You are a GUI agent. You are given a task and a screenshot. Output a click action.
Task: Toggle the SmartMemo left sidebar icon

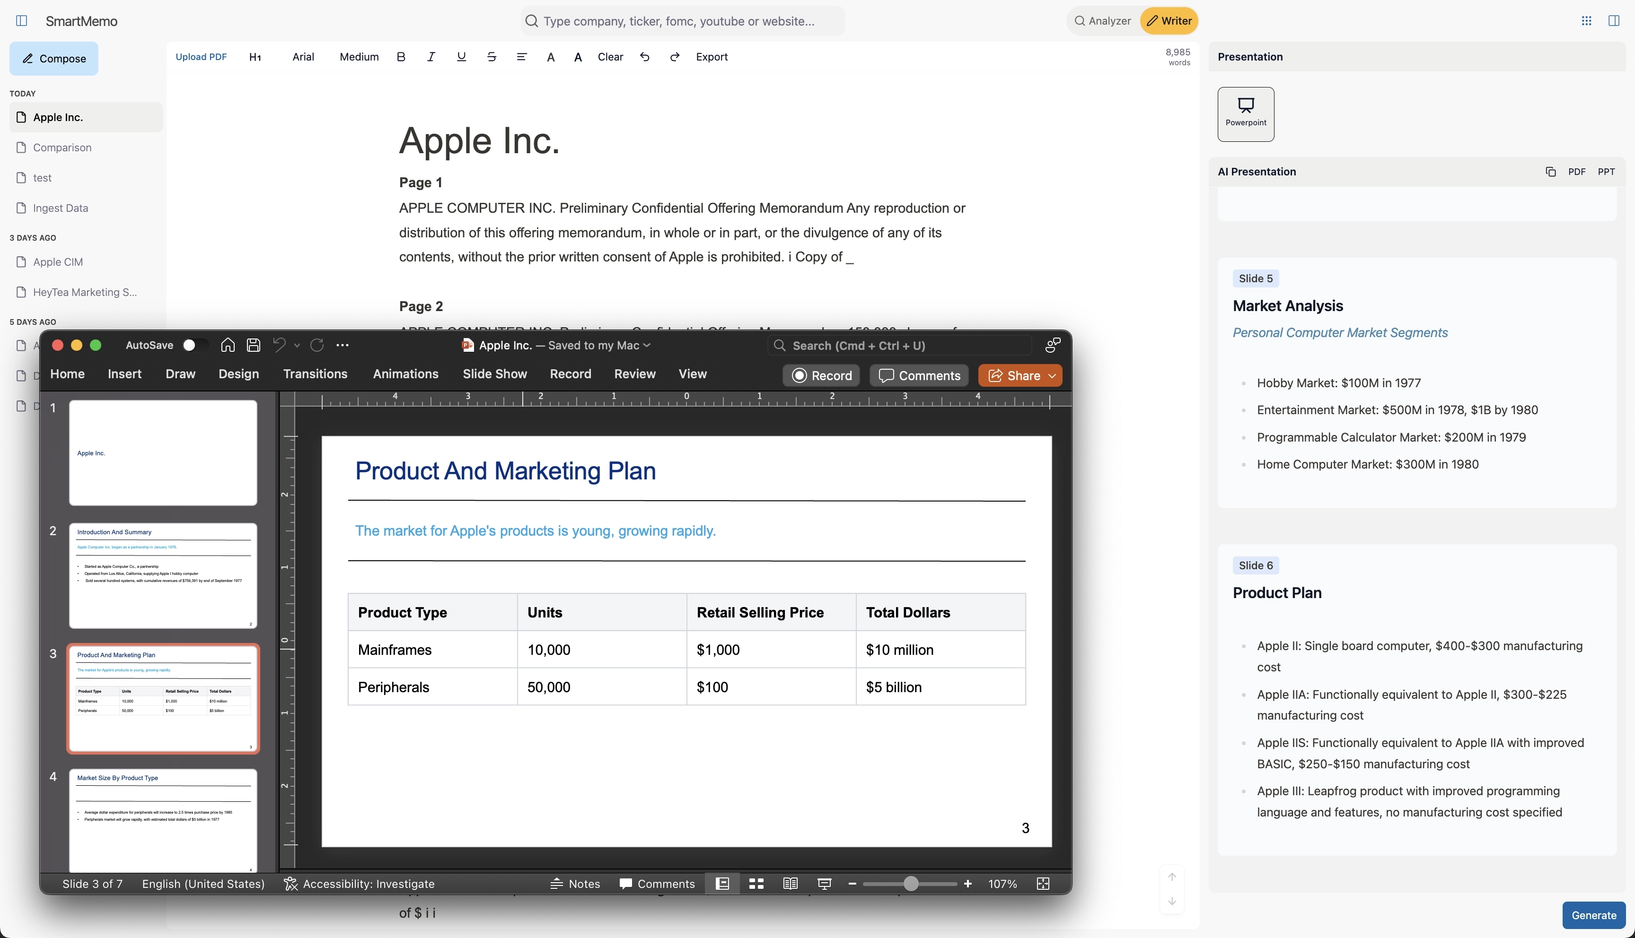coord(21,21)
